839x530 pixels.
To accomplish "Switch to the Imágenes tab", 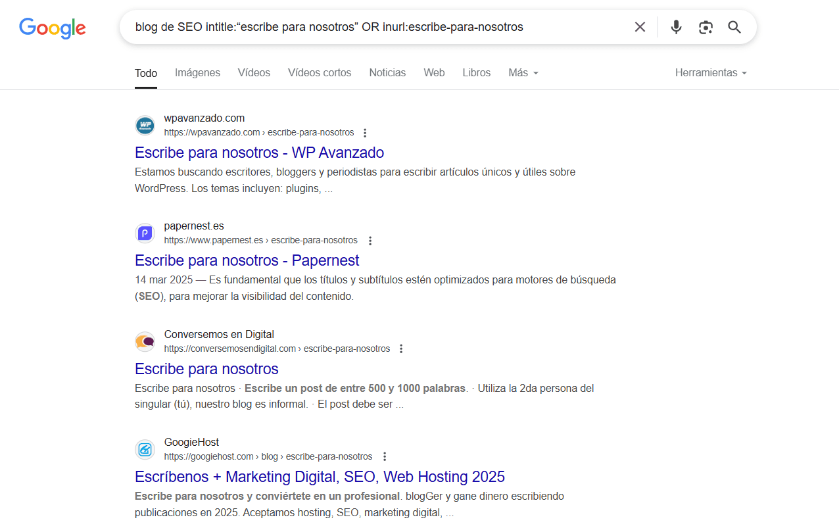I will (197, 73).
